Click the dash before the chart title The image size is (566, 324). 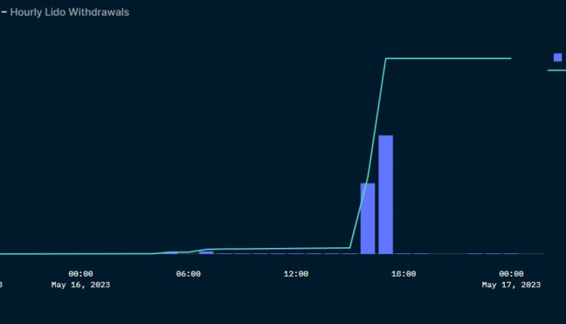[x=4, y=12]
